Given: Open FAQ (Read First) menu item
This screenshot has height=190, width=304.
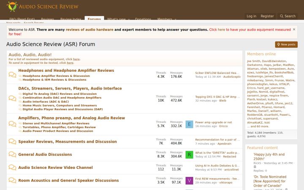Looking at the screenshot, I should click(22, 19).
